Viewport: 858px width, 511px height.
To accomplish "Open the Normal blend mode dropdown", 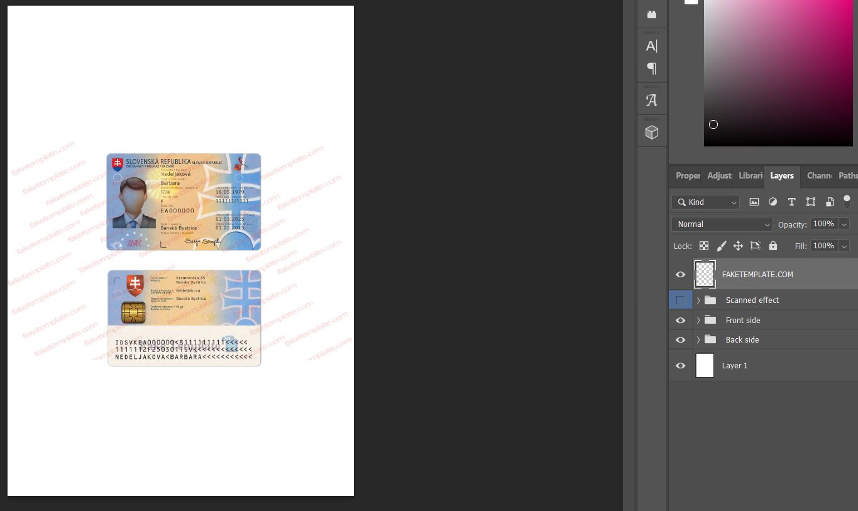I will 722,224.
